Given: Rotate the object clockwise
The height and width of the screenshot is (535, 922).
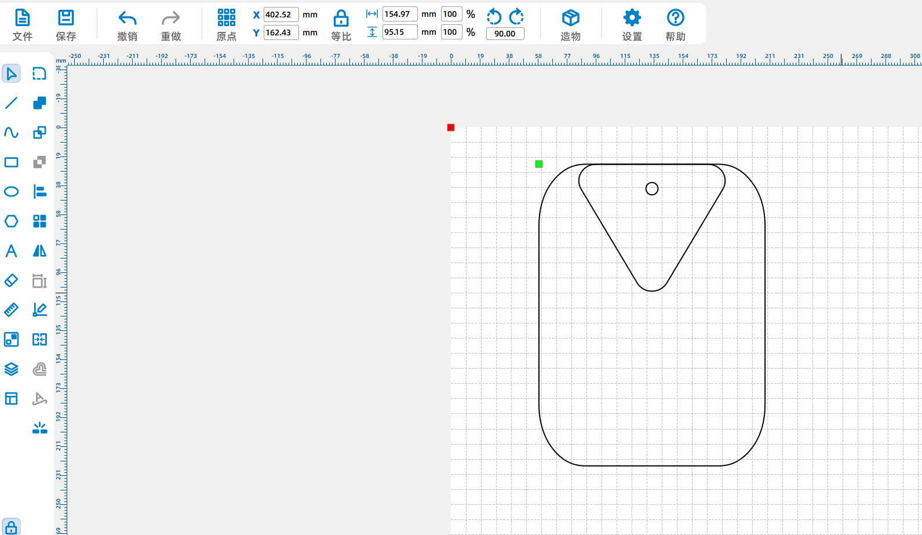Looking at the screenshot, I should click(516, 16).
